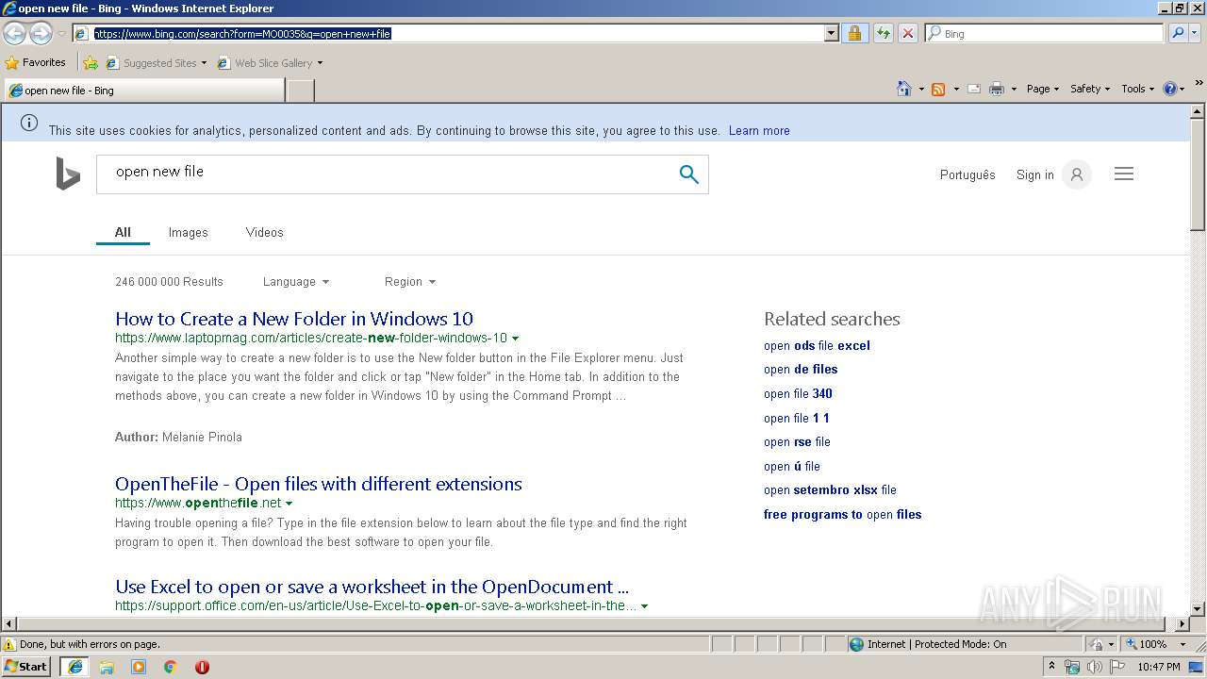
Task: Open the Page menu
Action: (1042, 89)
